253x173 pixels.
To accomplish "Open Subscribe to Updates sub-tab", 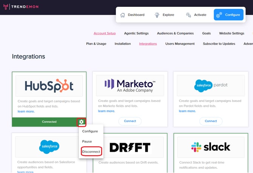I will click(x=219, y=44).
